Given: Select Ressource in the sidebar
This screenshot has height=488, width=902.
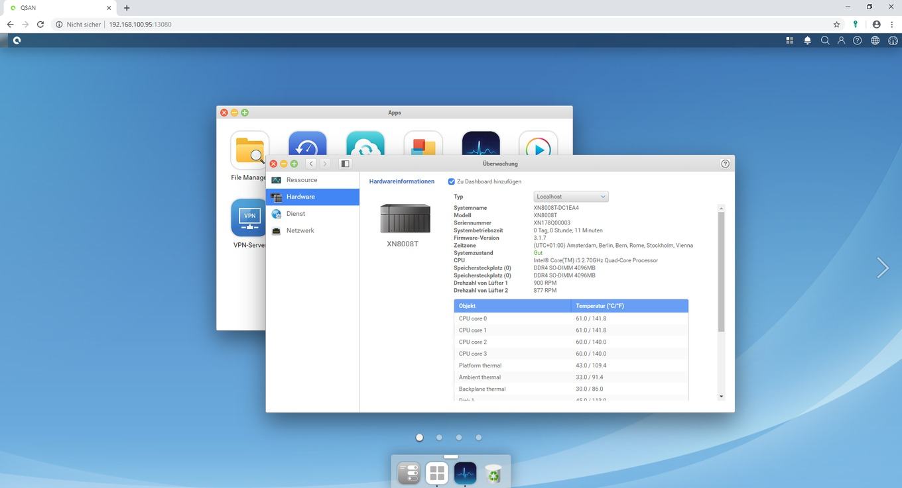Looking at the screenshot, I should (312, 180).
